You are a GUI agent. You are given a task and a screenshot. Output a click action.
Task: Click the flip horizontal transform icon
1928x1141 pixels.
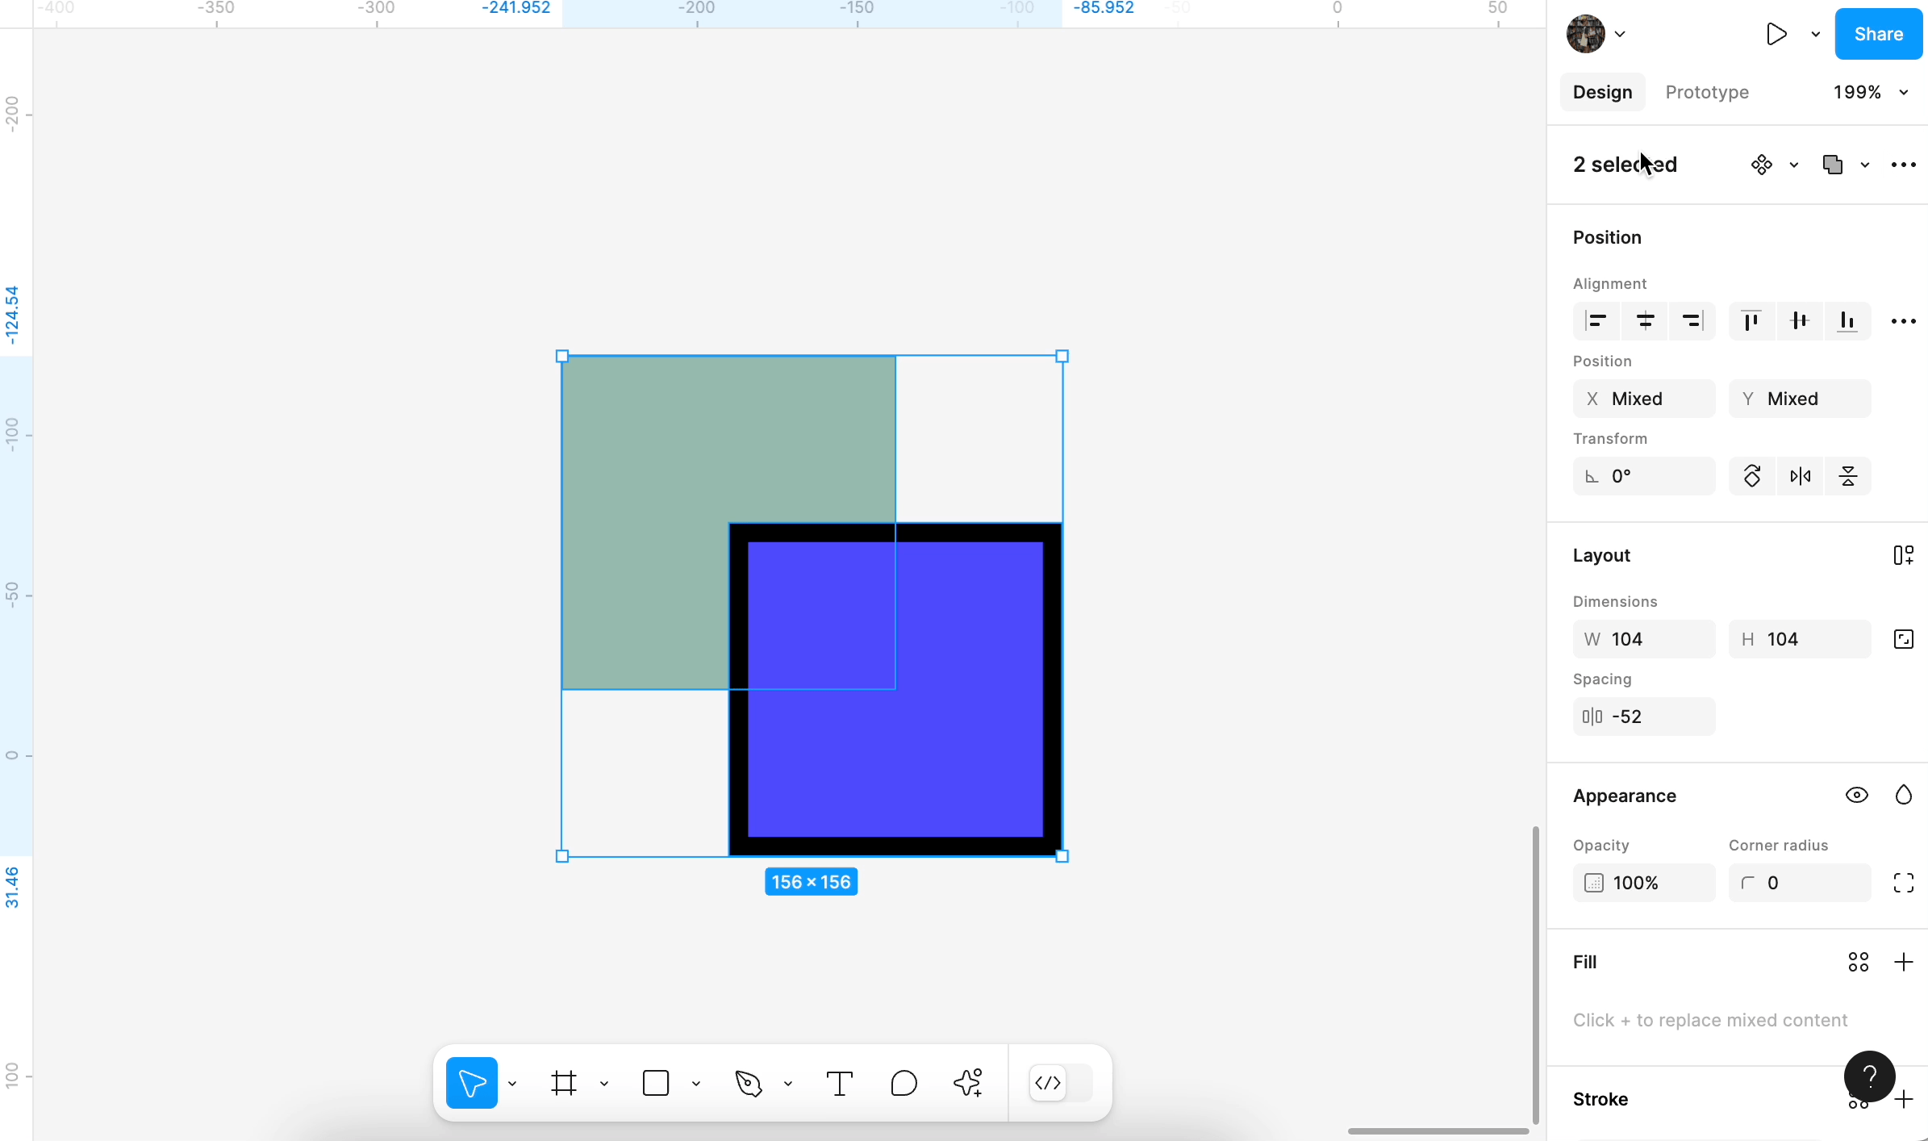[1799, 475]
